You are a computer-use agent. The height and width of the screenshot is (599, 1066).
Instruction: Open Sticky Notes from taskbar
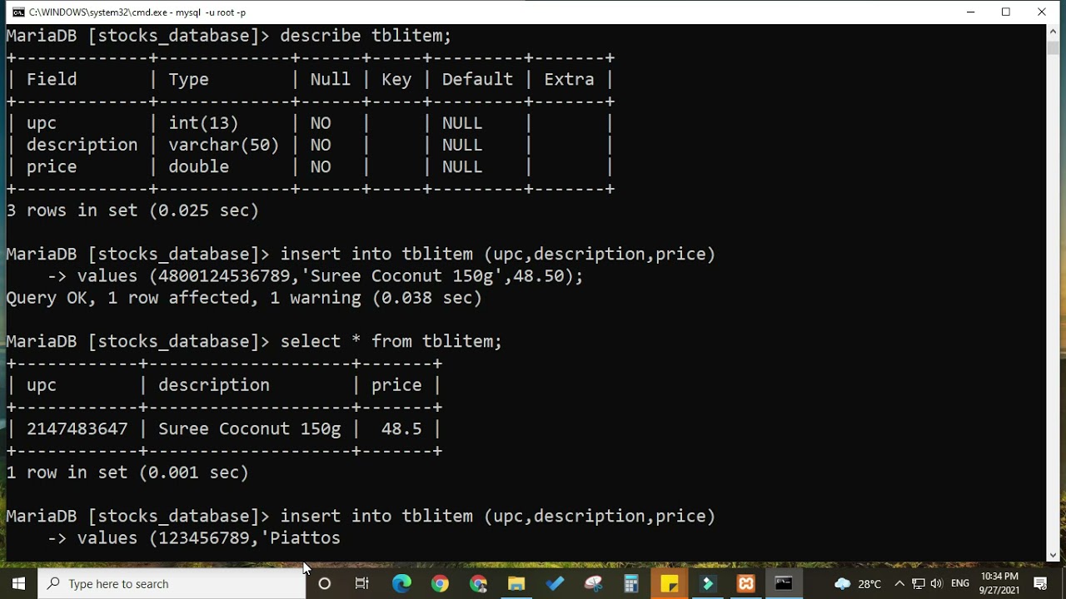pos(670,583)
